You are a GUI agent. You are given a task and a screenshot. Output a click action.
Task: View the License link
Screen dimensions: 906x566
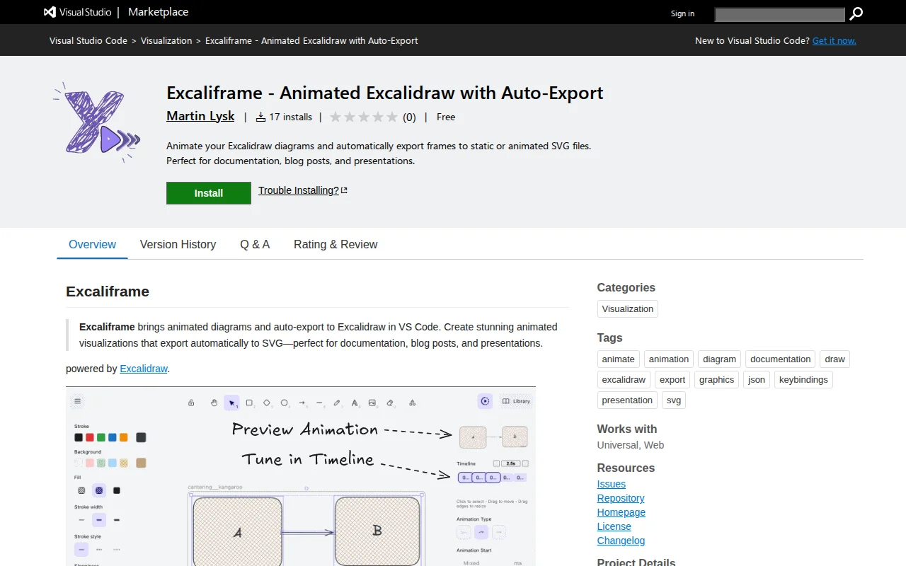click(614, 526)
